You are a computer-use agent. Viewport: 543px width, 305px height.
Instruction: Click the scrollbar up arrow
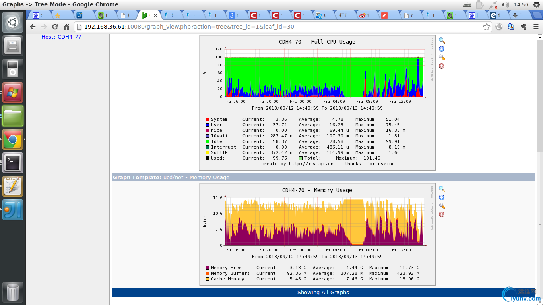click(540, 37)
